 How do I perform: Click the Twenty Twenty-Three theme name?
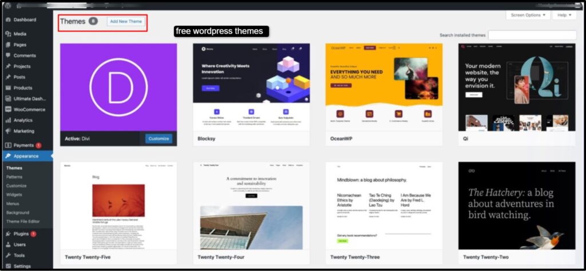[355, 257]
